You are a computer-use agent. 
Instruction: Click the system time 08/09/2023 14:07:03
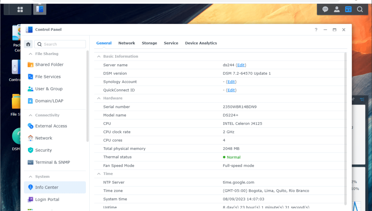pos(244,199)
